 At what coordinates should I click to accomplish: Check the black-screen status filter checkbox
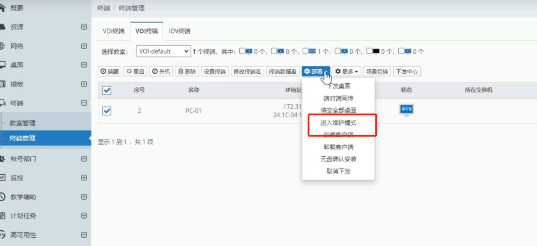pos(370,51)
